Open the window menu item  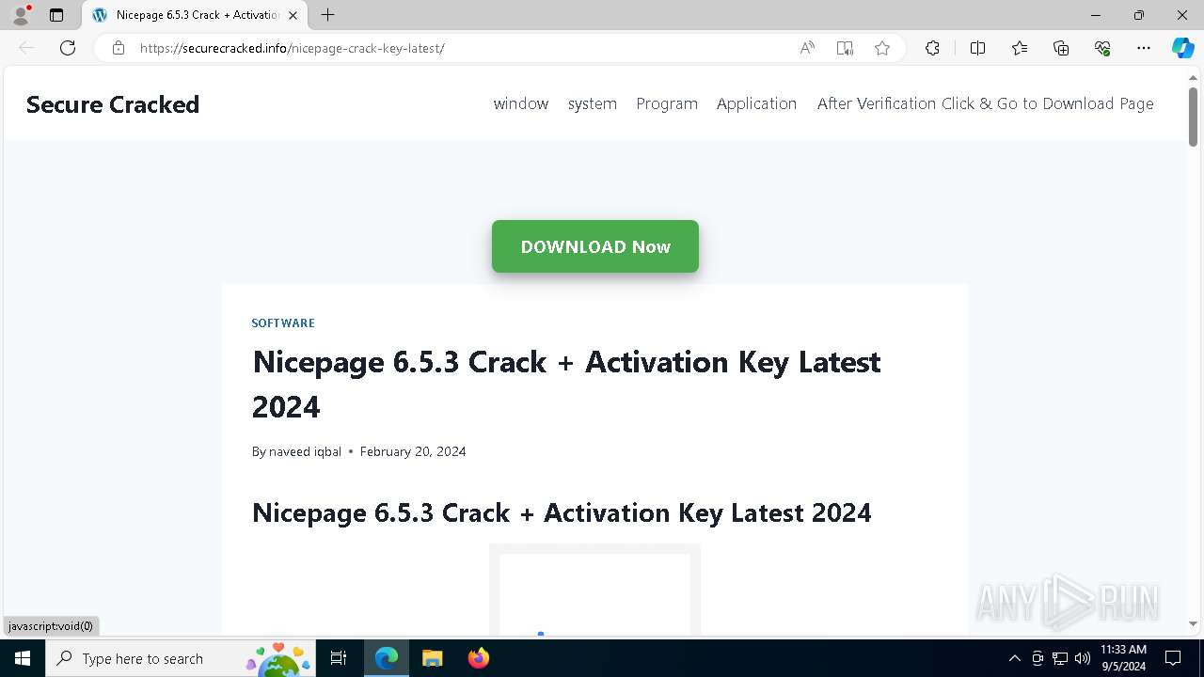coord(521,103)
